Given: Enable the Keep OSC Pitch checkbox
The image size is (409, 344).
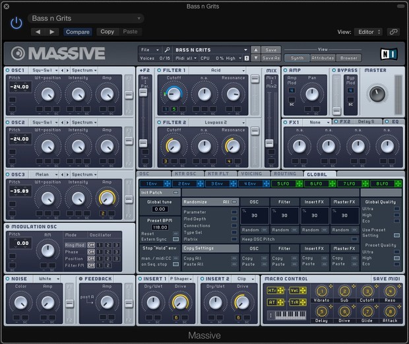Looking at the screenshot, I should [354, 239].
